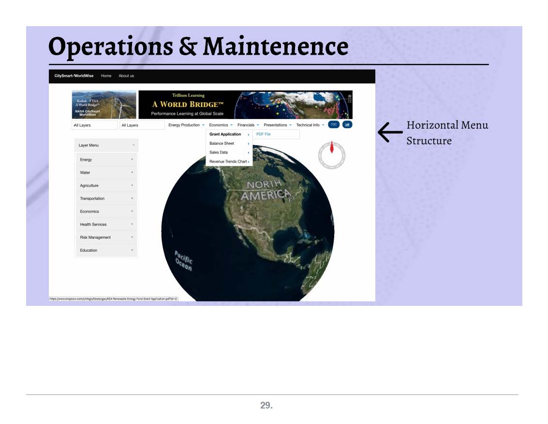Select Sales Data menu entry
Image resolution: width=548 pixels, height=424 pixels.
219,152
